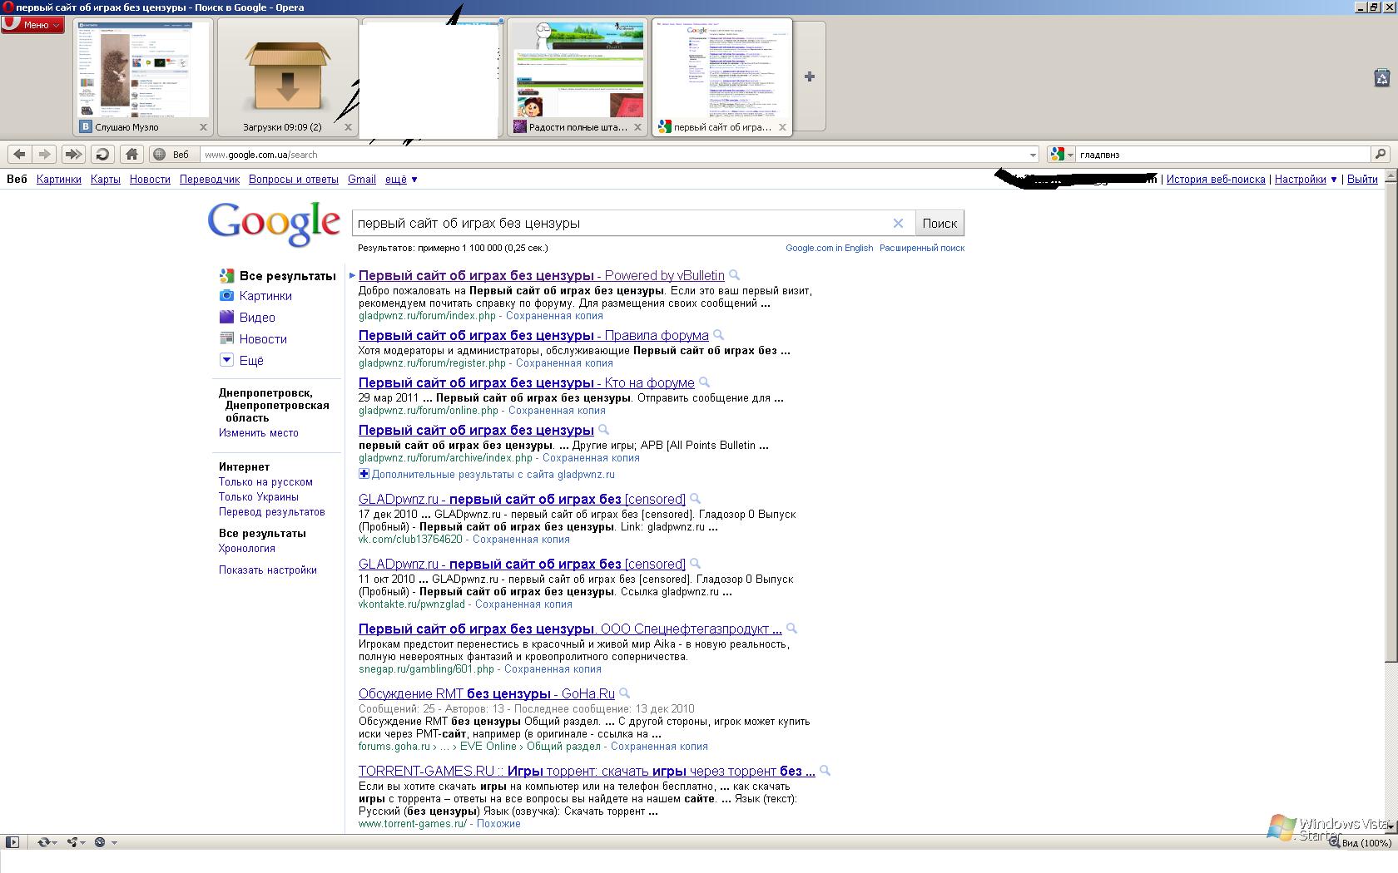Click Изменить место location link
1398x873 pixels.
[x=259, y=432]
